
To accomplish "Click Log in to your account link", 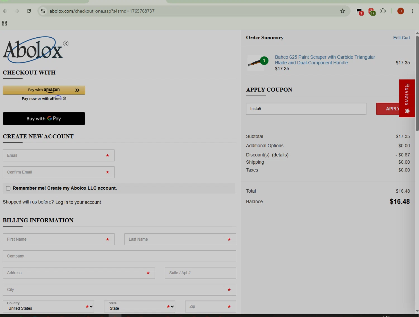I will (78, 202).
